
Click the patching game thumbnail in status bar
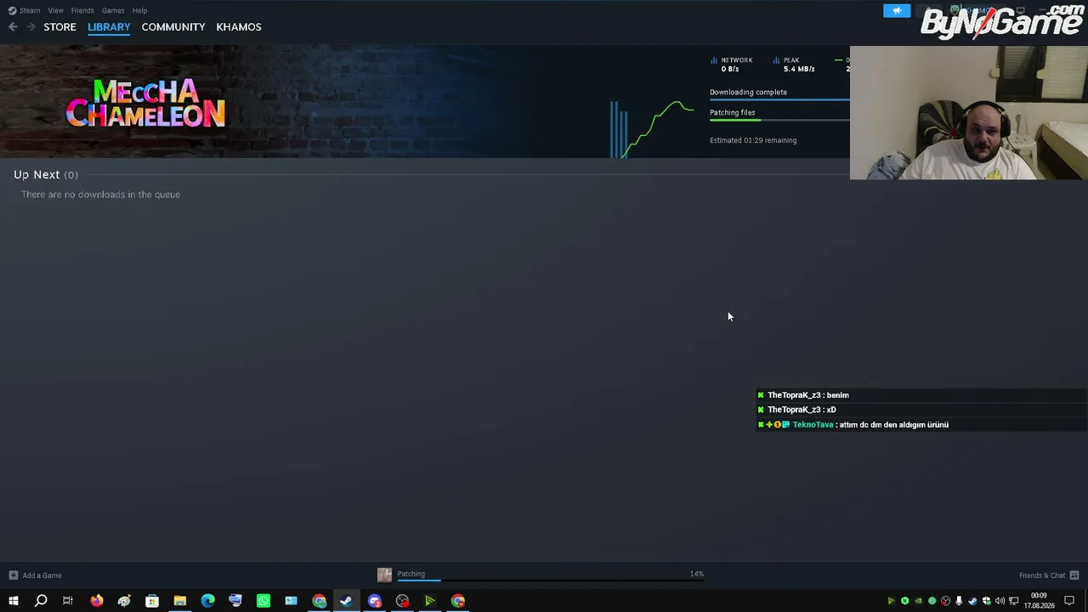pyautogui.click(x=384, y=575)
